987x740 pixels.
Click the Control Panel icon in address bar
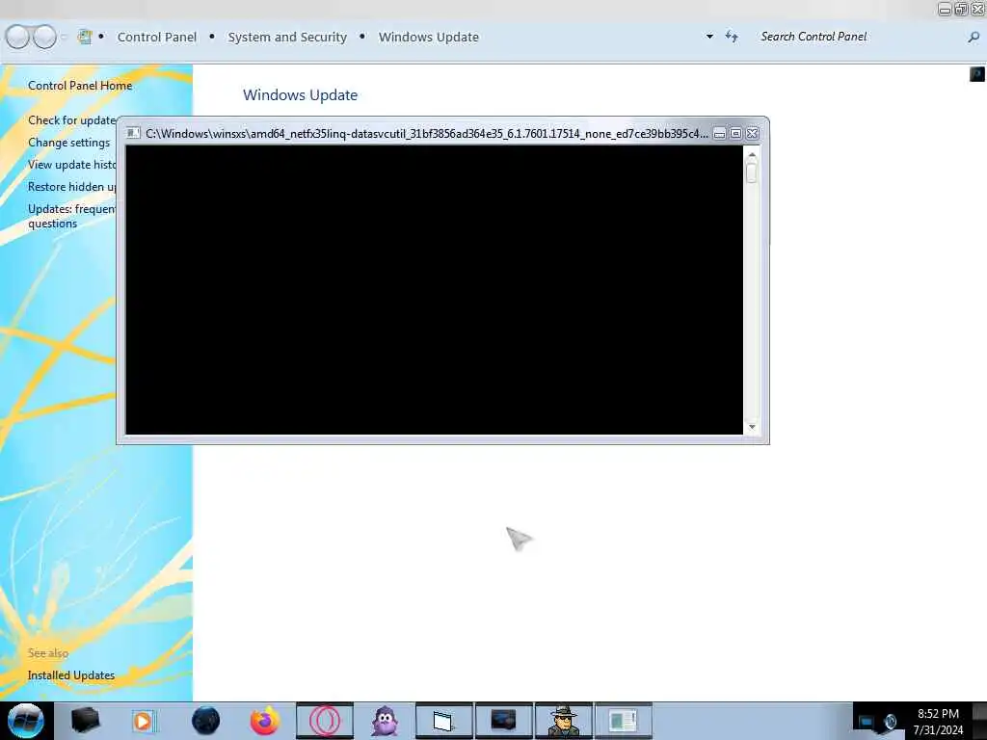85,37
